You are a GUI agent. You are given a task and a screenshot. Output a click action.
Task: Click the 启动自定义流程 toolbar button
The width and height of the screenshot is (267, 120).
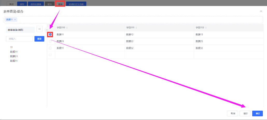tap(76, 4)
